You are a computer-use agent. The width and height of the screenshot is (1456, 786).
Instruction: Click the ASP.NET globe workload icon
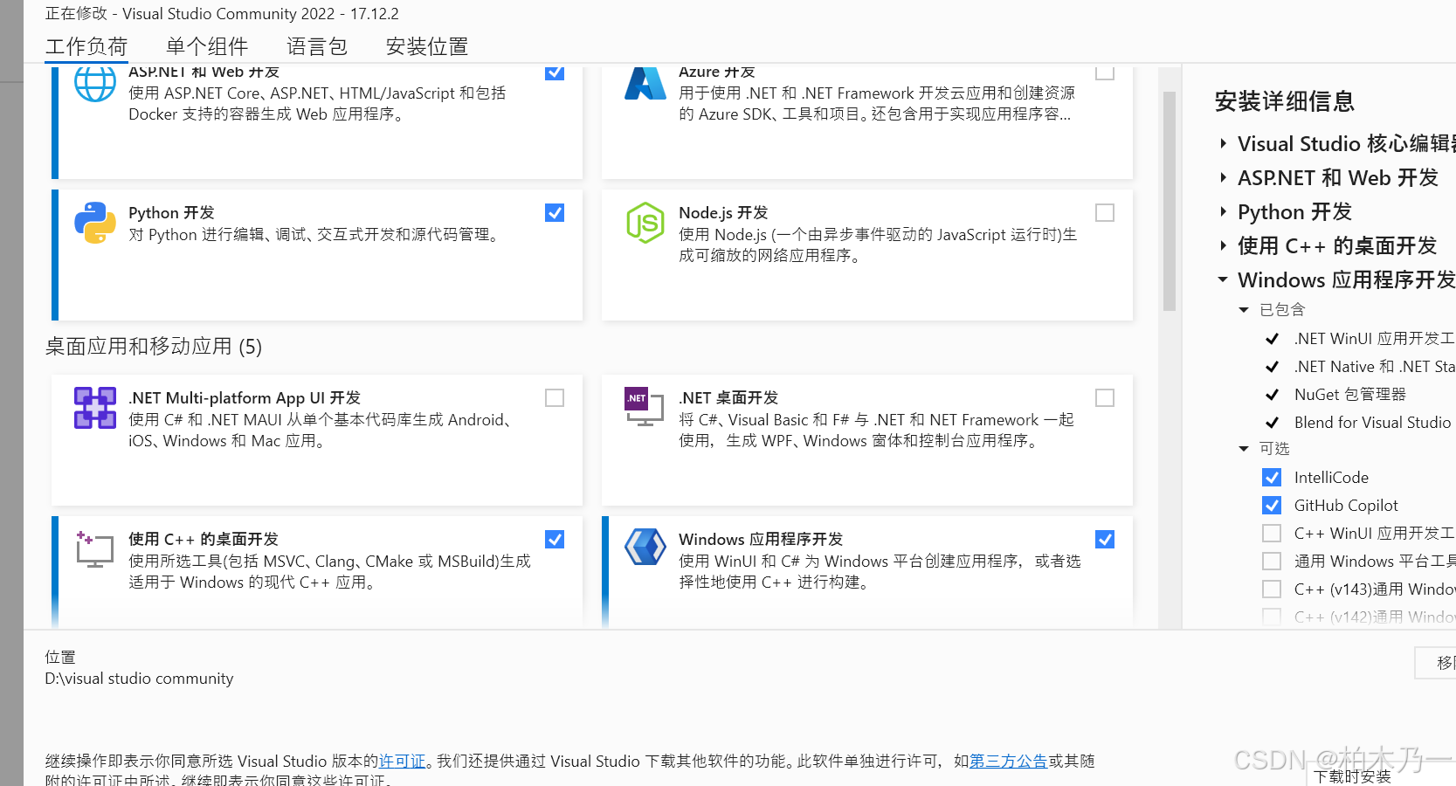point(94,84)
